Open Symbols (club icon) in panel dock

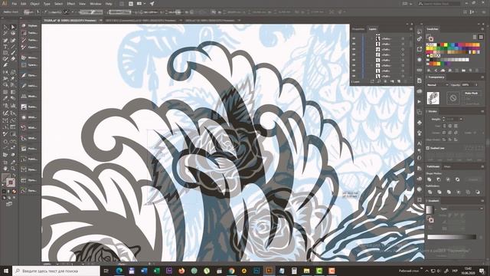click(x=420, y=123)
